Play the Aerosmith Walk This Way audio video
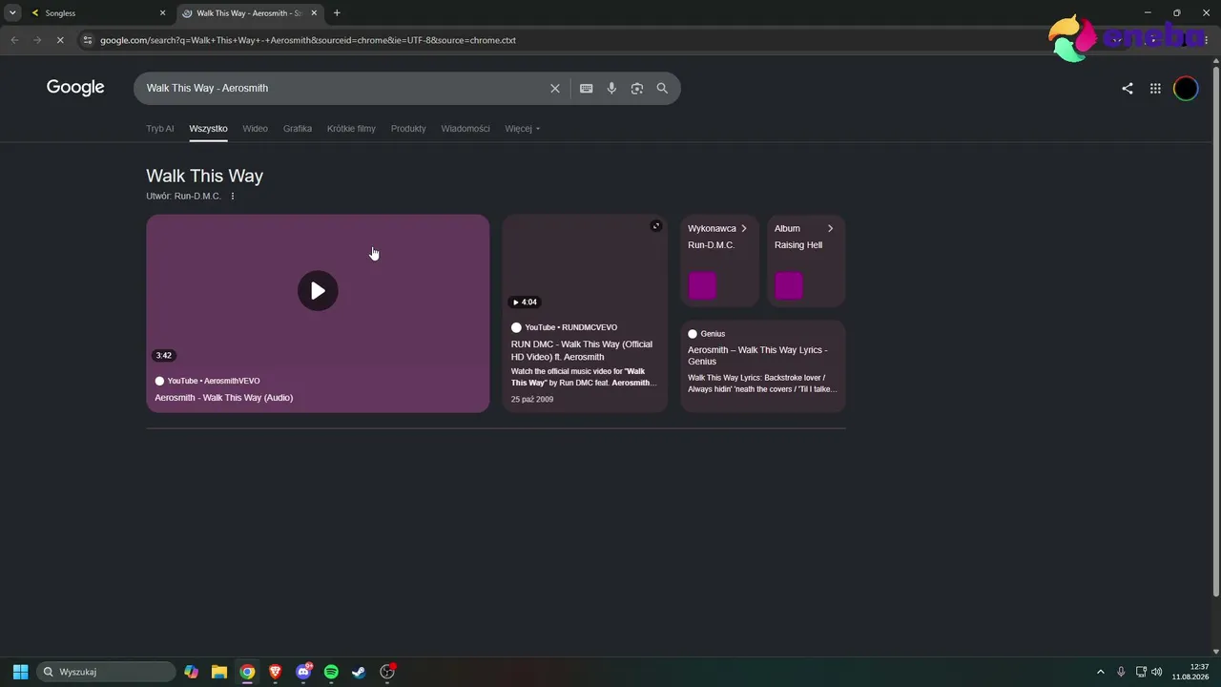1221x687 pixels. coord(318,291)
